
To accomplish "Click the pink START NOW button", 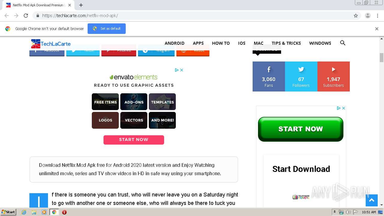I will click(x=134, y=140).
